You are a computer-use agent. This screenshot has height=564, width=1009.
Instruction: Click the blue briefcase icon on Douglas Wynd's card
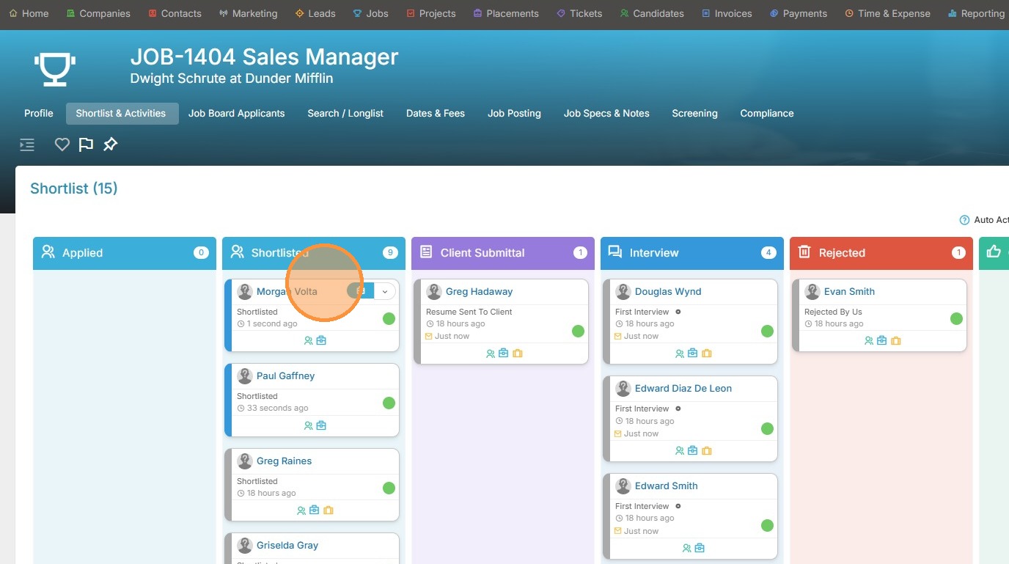pos(693,354)
